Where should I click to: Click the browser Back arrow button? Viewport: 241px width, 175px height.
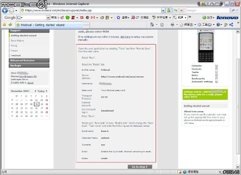click(x=5, y=11)
